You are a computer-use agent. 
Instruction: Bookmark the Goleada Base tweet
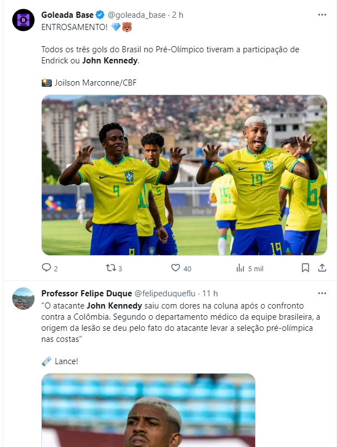[305, 267]
